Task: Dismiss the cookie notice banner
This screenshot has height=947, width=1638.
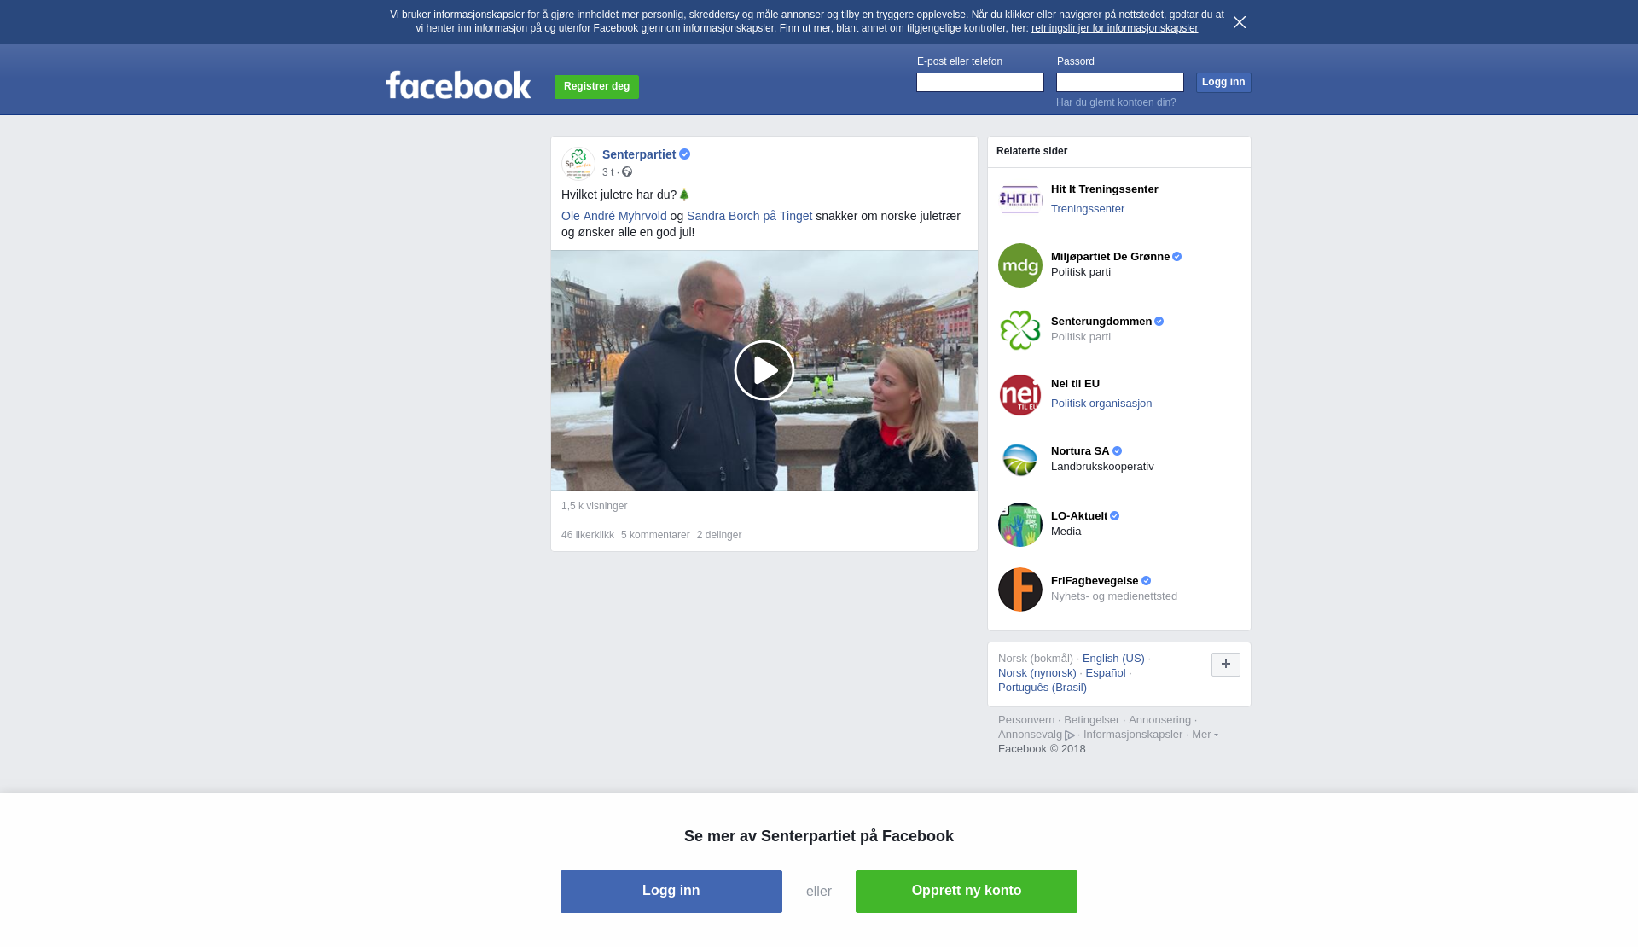Action: tap(1239, 22)
